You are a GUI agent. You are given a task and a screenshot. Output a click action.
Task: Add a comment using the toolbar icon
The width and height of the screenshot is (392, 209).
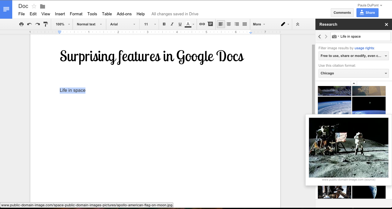coord(210,24)
